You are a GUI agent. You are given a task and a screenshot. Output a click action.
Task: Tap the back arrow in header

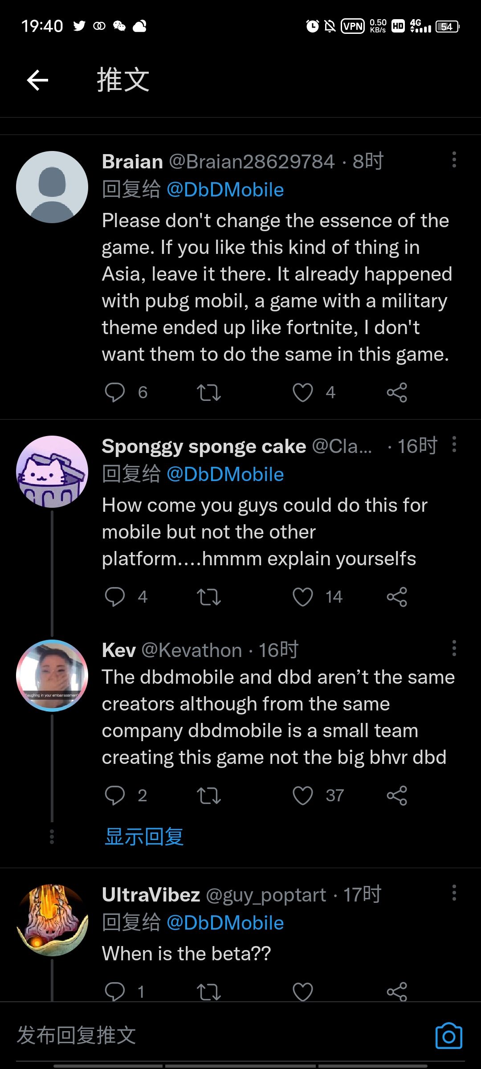coord(37,81)
